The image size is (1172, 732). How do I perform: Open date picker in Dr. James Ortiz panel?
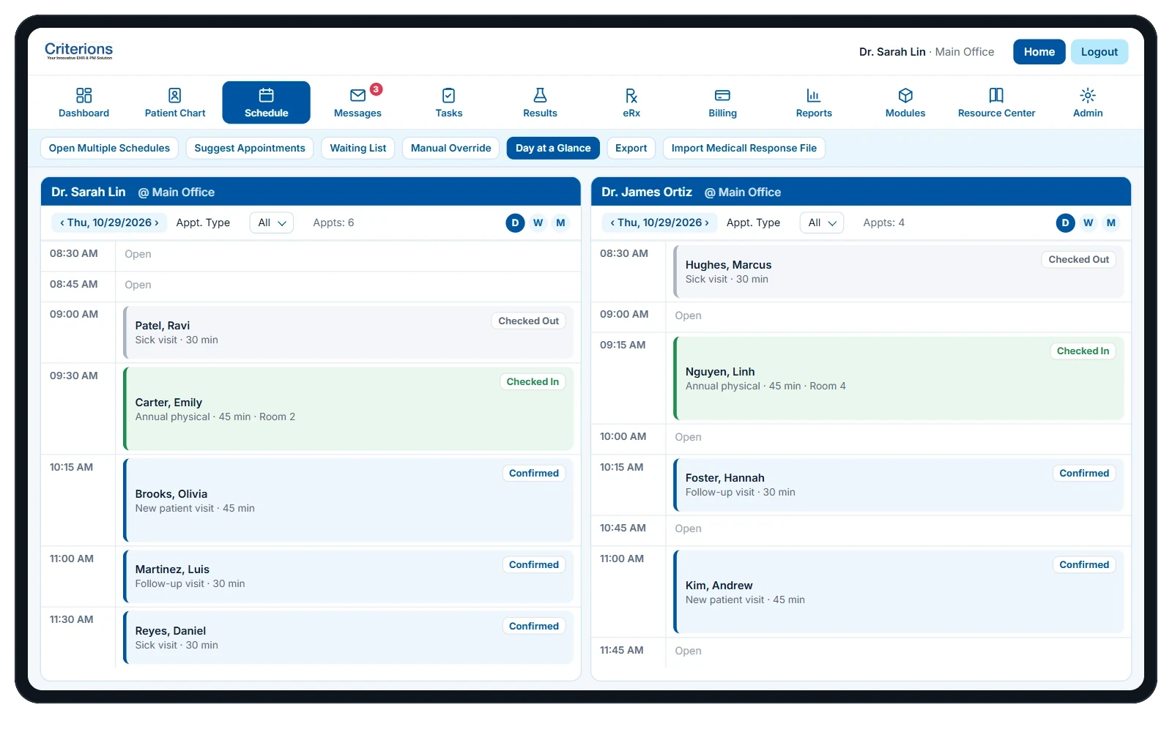[x=659, y=223]
